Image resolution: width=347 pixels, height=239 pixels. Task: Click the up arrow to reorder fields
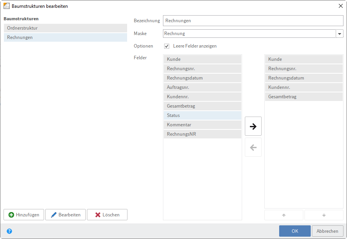(x=283, y=215)
